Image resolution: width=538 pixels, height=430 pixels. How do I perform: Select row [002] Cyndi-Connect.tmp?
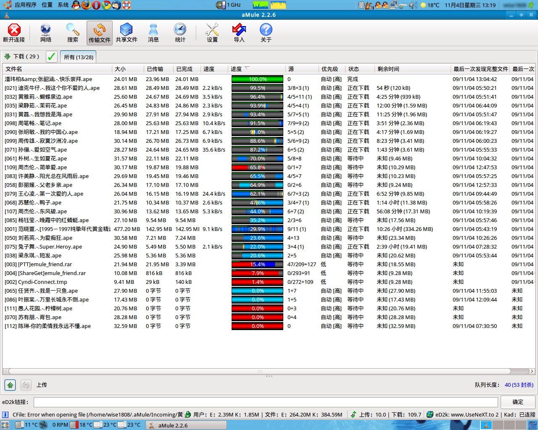click(x=269, y=282)
